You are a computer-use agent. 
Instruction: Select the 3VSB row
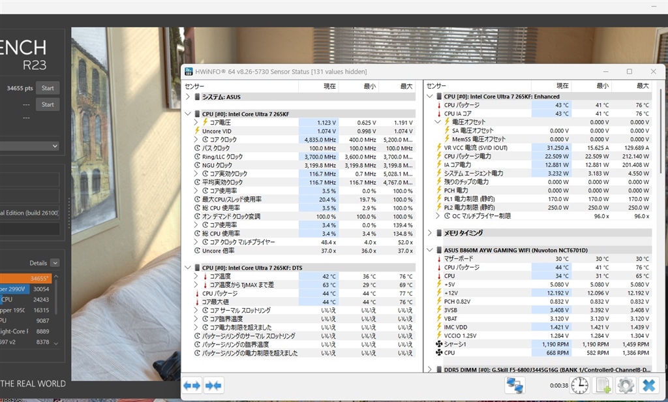[543, 310]
